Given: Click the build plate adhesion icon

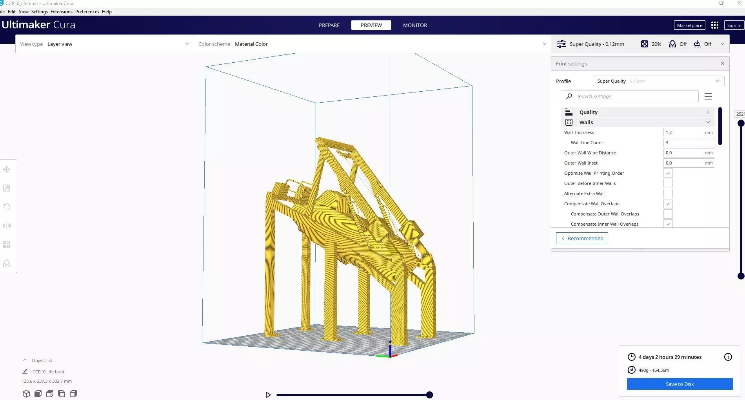Looking at the screenshot, I should click(697, 44).
